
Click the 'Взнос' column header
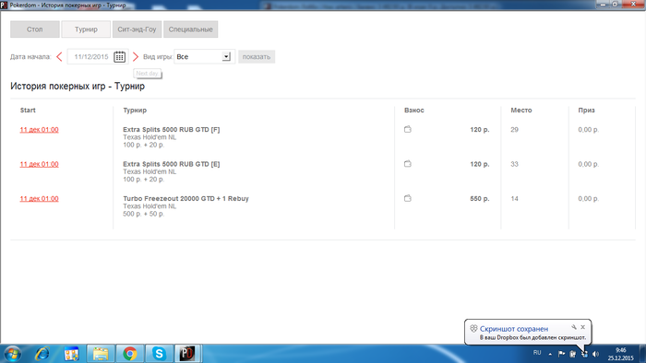(x=414, y=111)
